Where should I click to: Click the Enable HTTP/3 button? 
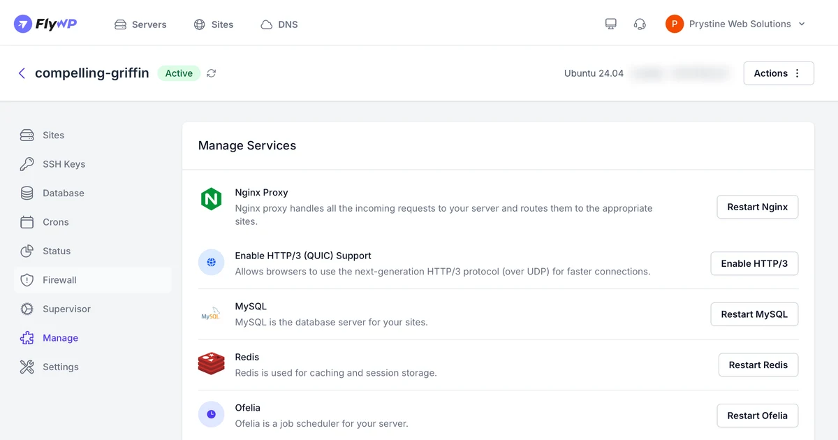click(x=754, y=263)
